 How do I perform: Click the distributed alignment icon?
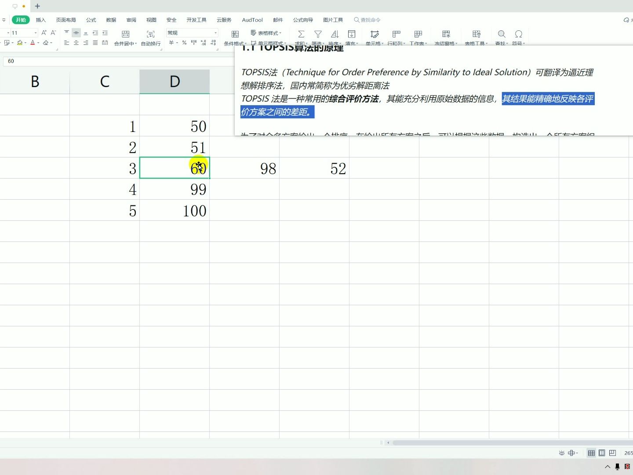point(105,43)
